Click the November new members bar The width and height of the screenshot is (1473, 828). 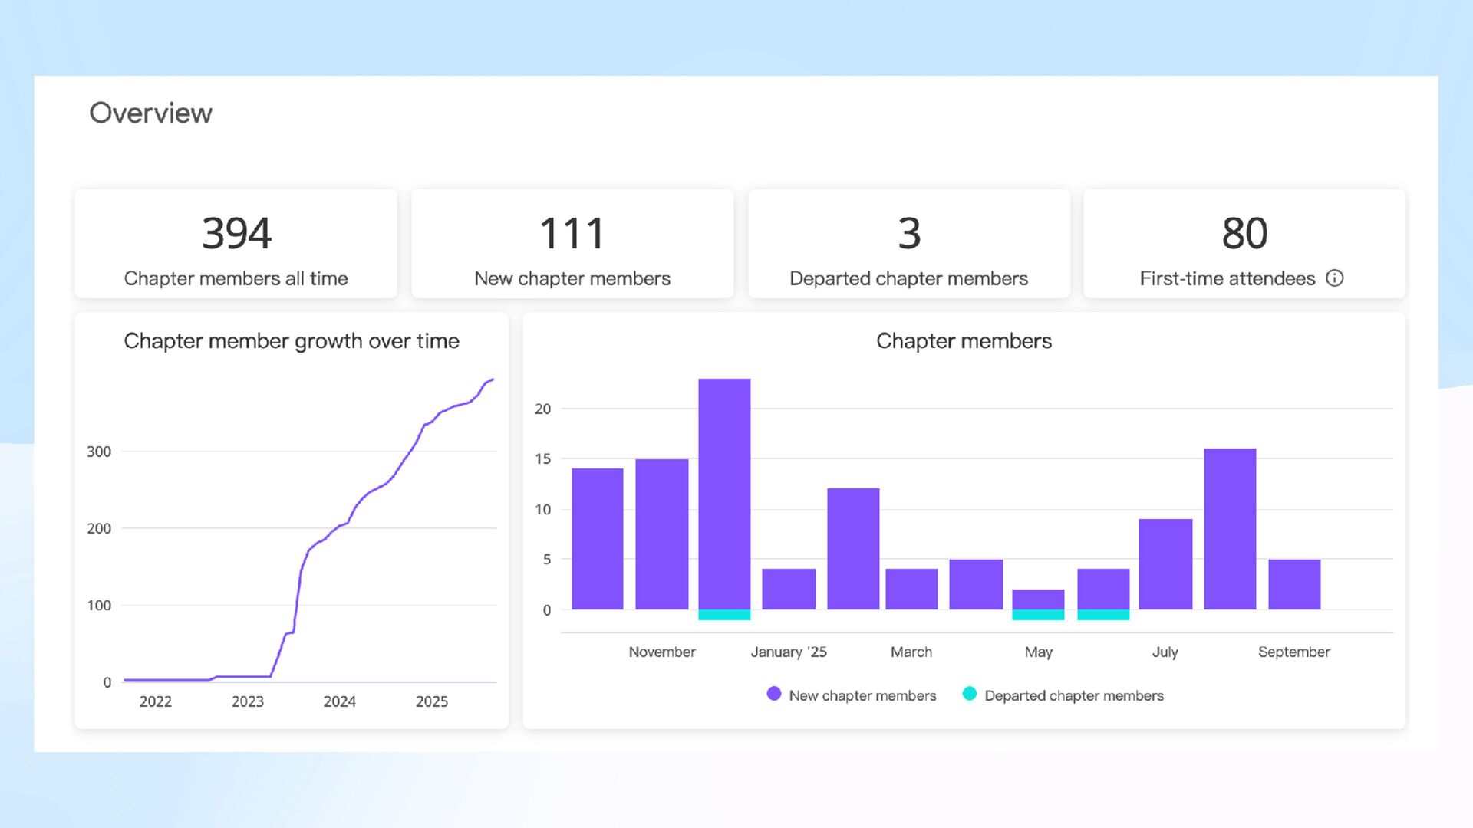(662, 534)
